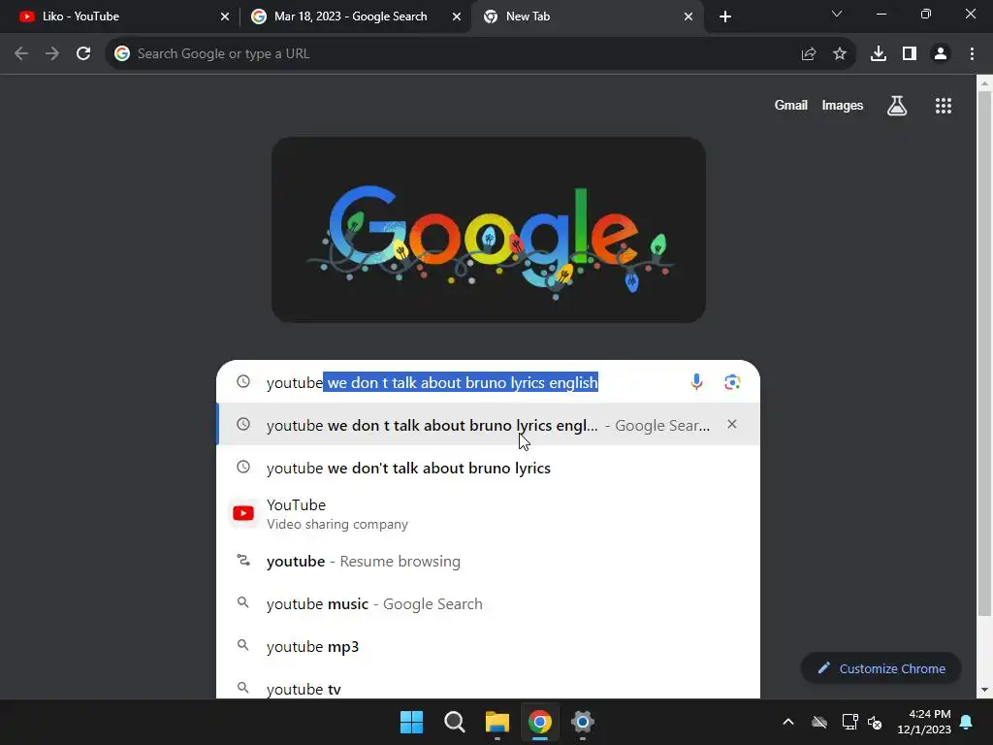Viewport: 993px width, 745px height.
Task: Click the browser back arrow
Action: click(21, 54)
